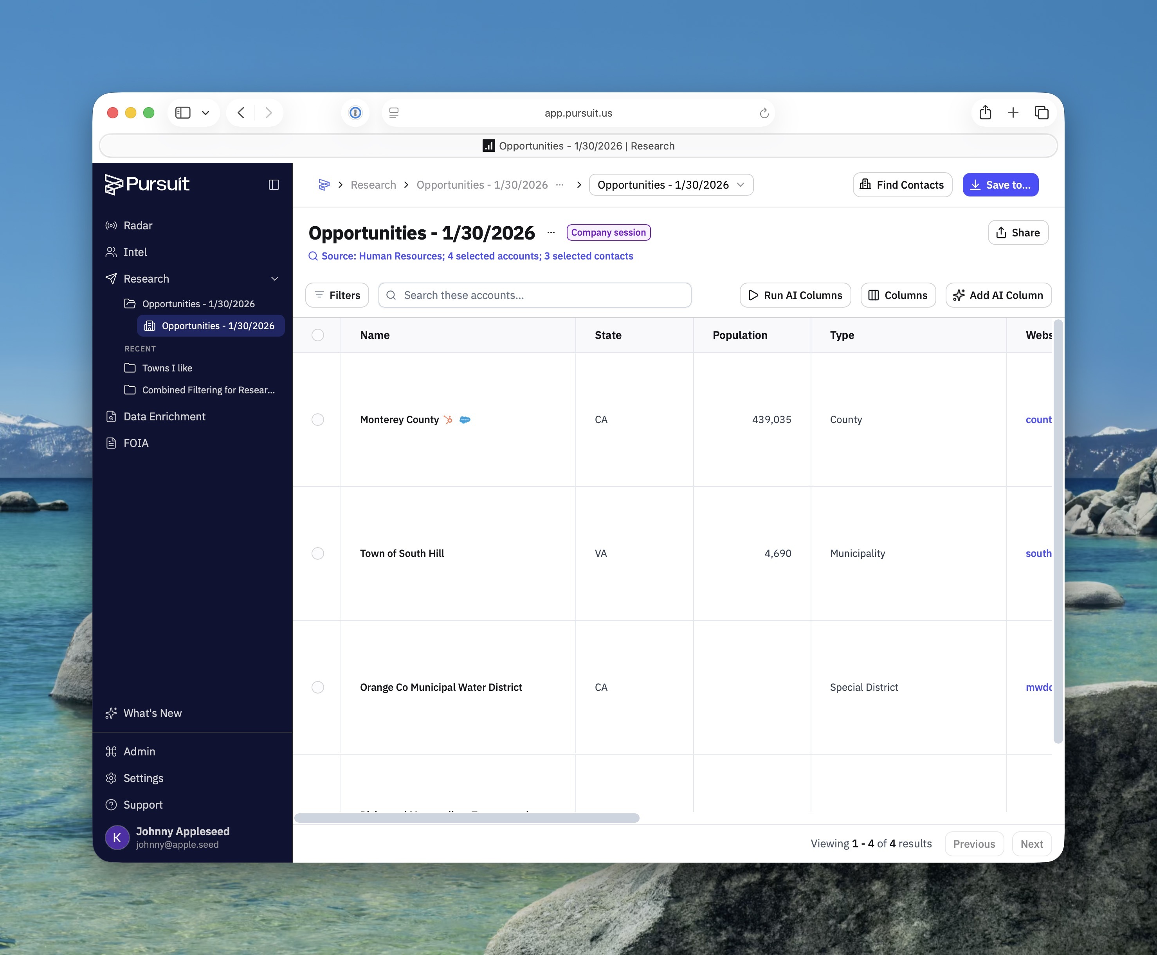Viewport: 1157px width, 955px height.
Task: Select the Town of South Hill row
Action: (x=317, y=553)
